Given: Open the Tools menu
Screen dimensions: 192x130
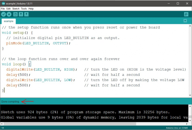Looking at the screenshot, I should (24, 9).
